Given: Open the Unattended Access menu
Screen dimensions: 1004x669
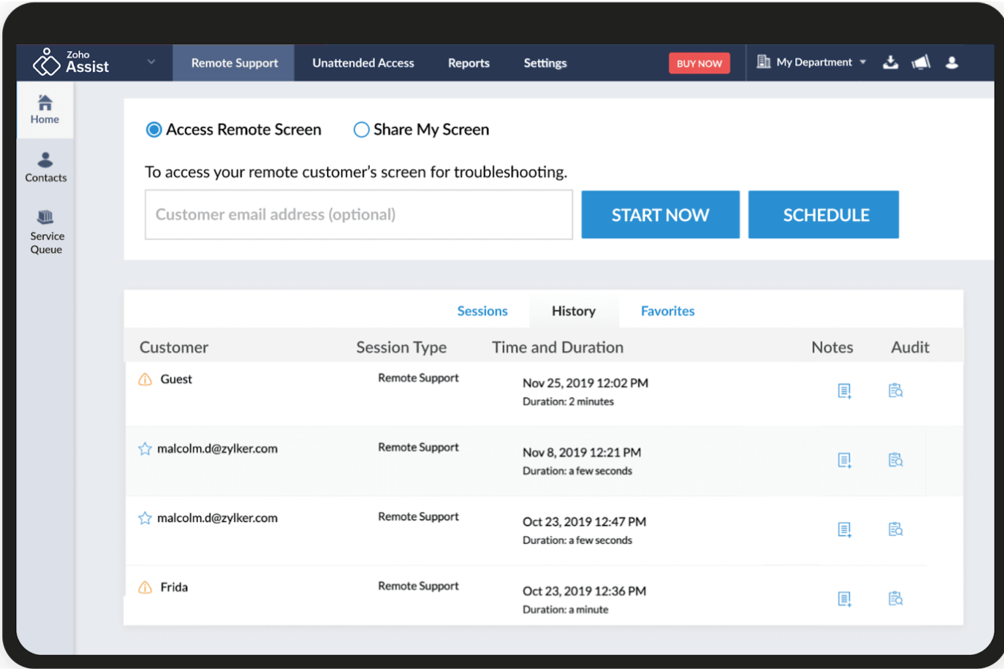Looking at the screenshot, I should [x=363, y=62].
